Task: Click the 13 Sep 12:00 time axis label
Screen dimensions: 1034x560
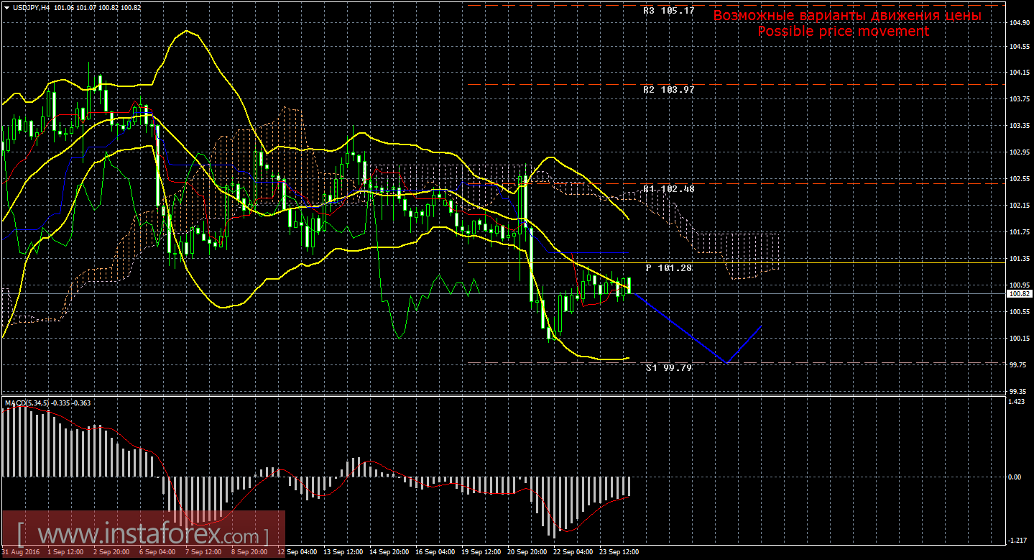Action: (x=342, y=552)
